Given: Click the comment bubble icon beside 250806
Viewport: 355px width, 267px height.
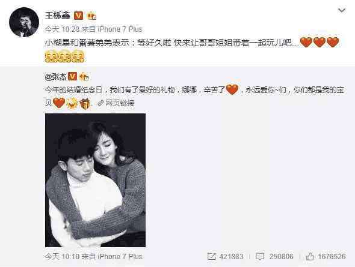Looking at the screenshot, I should click(x=260, y=256).
